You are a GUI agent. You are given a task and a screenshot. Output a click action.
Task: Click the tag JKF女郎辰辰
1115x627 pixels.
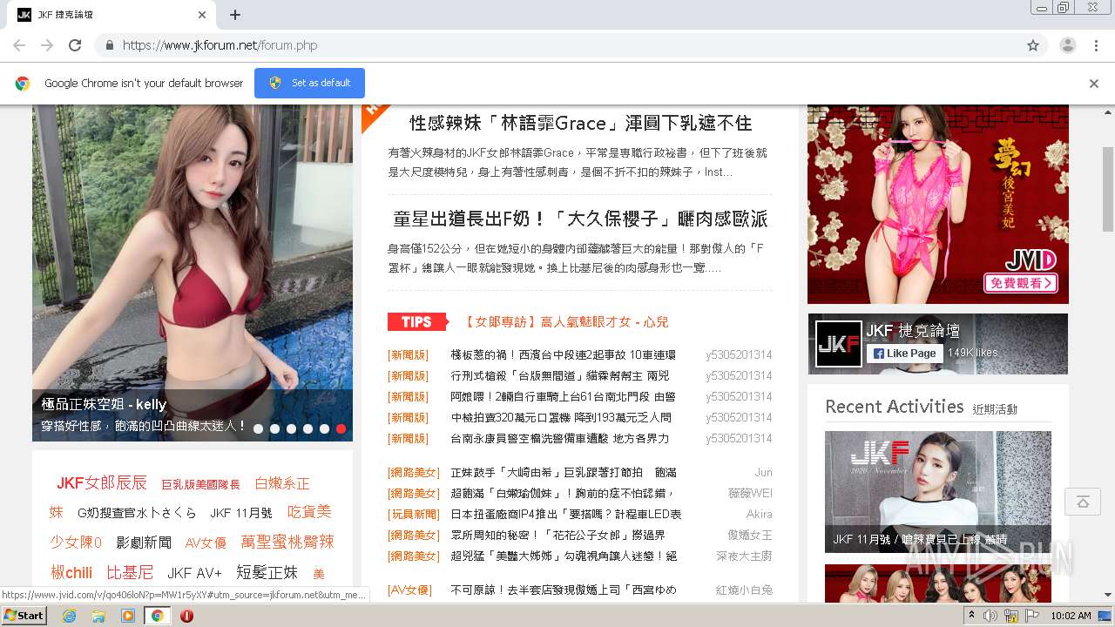[x=102, y=482]
